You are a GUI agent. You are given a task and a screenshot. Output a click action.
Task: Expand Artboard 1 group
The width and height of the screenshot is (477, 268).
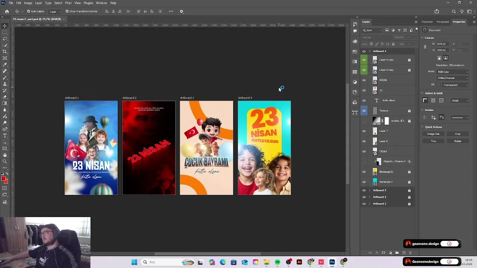point(370,204)
